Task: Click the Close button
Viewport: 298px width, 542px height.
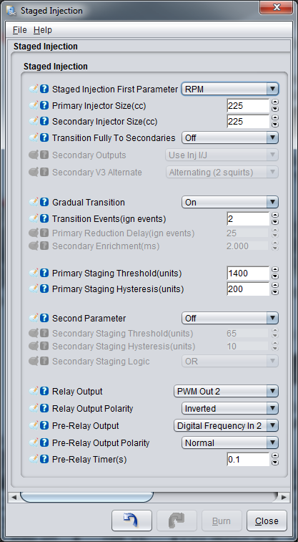Action: pos(267,521)
